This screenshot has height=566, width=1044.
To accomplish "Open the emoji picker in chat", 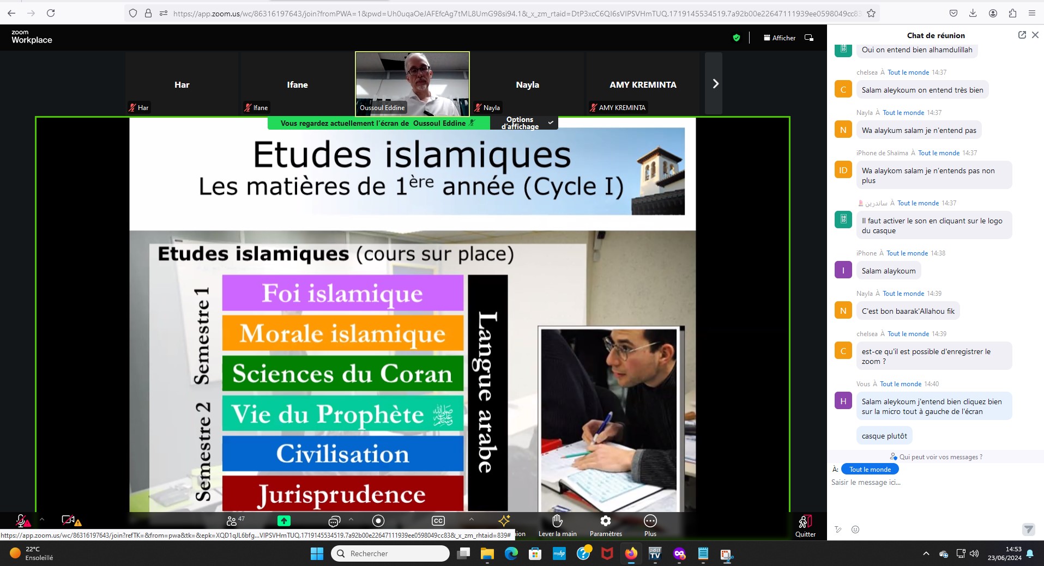I will click(x=855, y=530).
